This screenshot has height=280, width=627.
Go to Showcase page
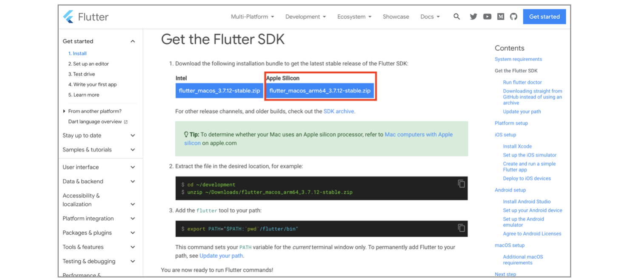[x=396, y=17]
